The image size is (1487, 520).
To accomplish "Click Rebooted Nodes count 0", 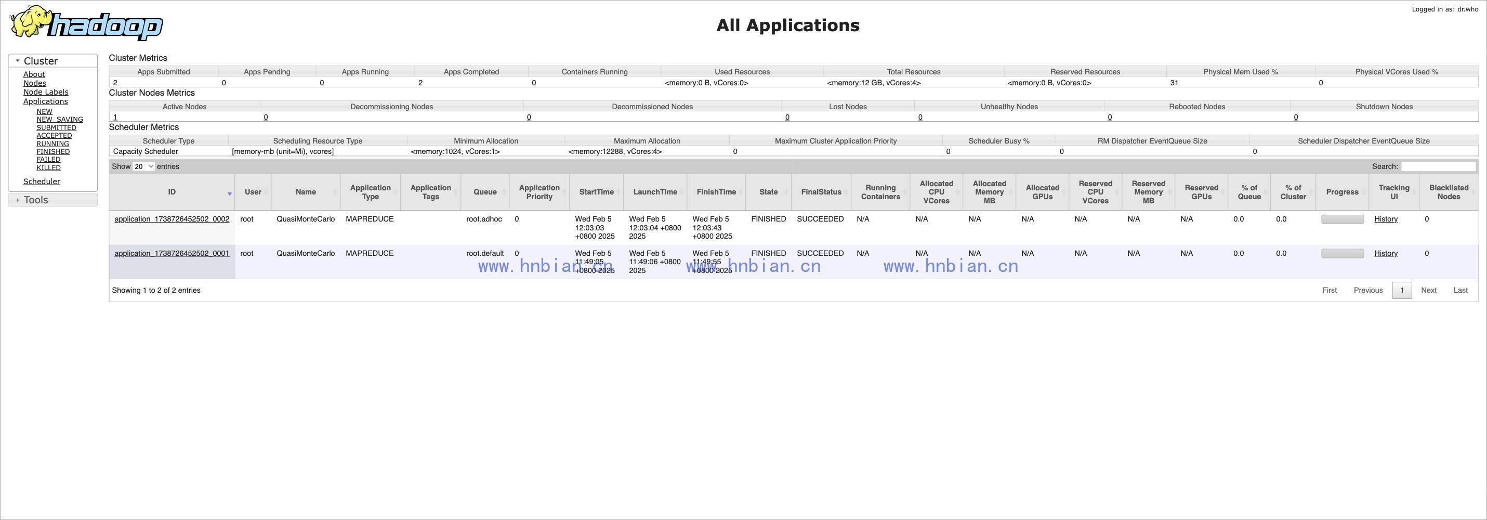I will 1110,118.
